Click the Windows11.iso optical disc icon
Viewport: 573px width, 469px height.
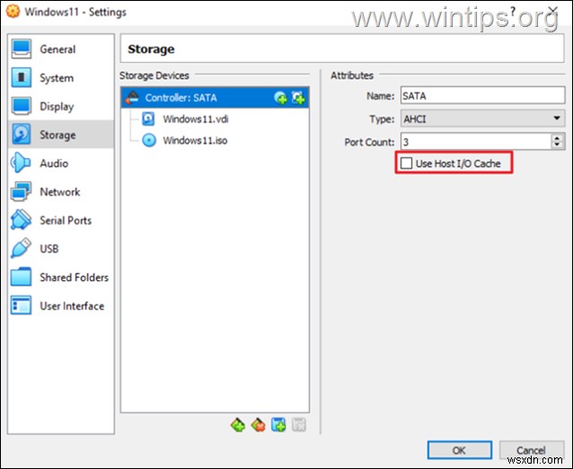149,140
